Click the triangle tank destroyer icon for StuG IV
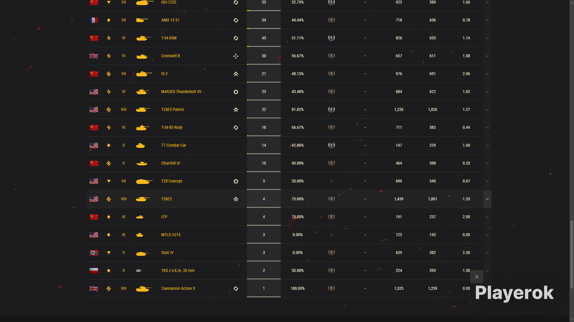The height and width of the screenshot is (322, 574). pyautogui.click(x=109, y=253)
